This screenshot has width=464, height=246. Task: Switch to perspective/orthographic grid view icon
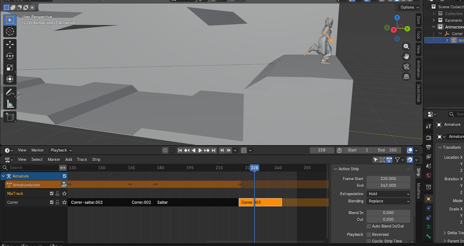tap(406, 77)
